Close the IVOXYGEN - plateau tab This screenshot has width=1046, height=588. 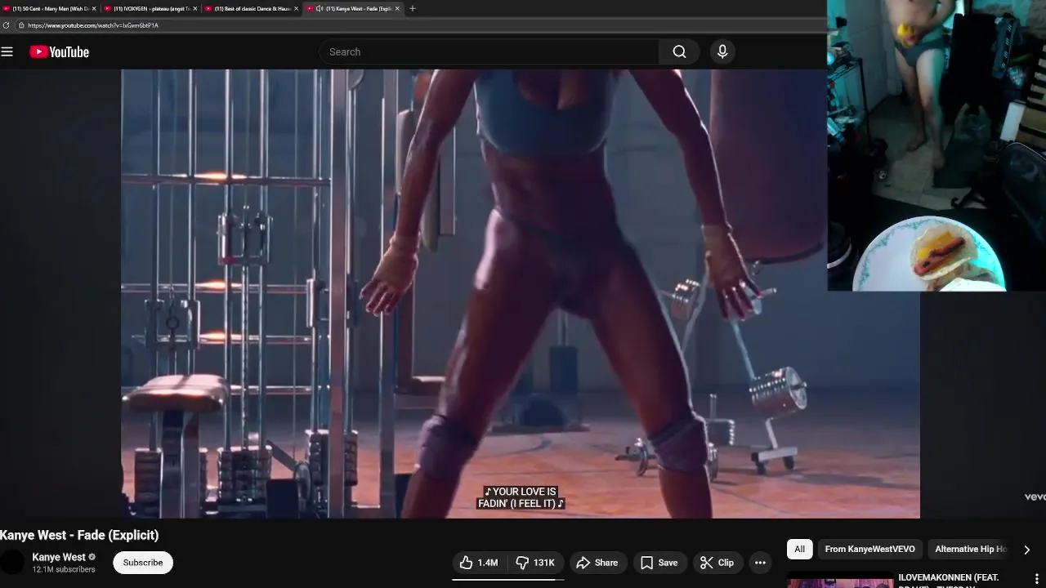194,8
